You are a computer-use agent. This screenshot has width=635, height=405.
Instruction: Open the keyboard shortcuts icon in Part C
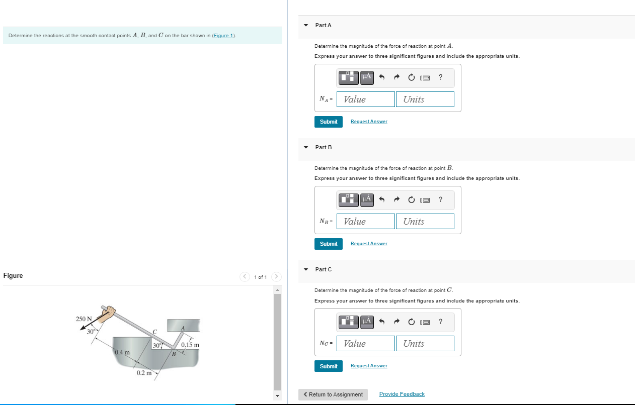[x=426, y=322]
